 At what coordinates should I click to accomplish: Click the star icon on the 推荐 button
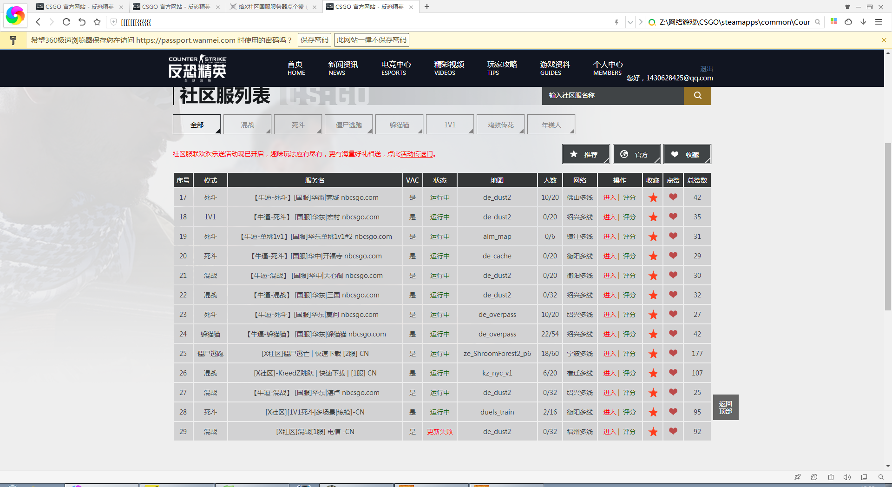(573, 154)
